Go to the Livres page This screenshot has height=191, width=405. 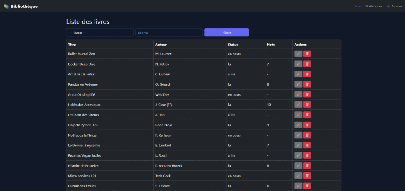[358, 6]
